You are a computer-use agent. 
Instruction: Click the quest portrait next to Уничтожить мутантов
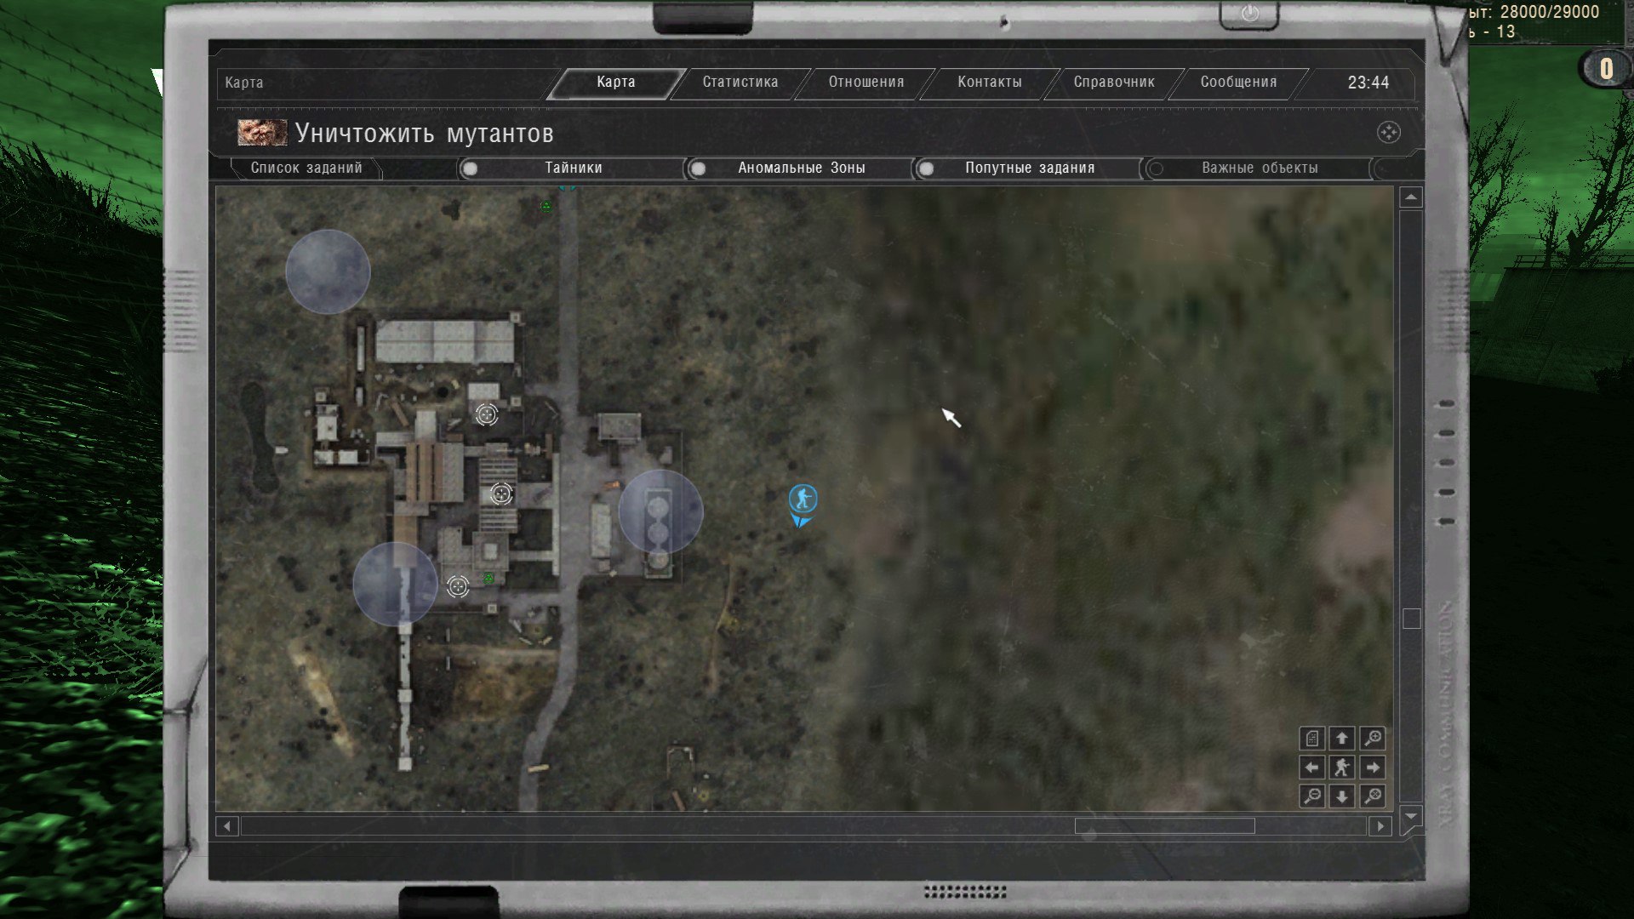pos(262,133)
